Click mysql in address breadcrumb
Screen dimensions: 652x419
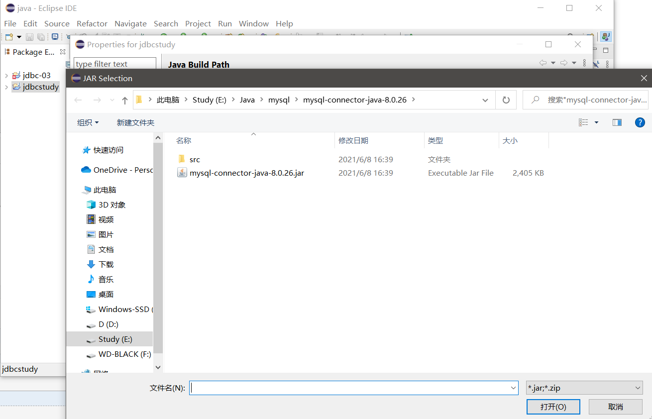279,100
